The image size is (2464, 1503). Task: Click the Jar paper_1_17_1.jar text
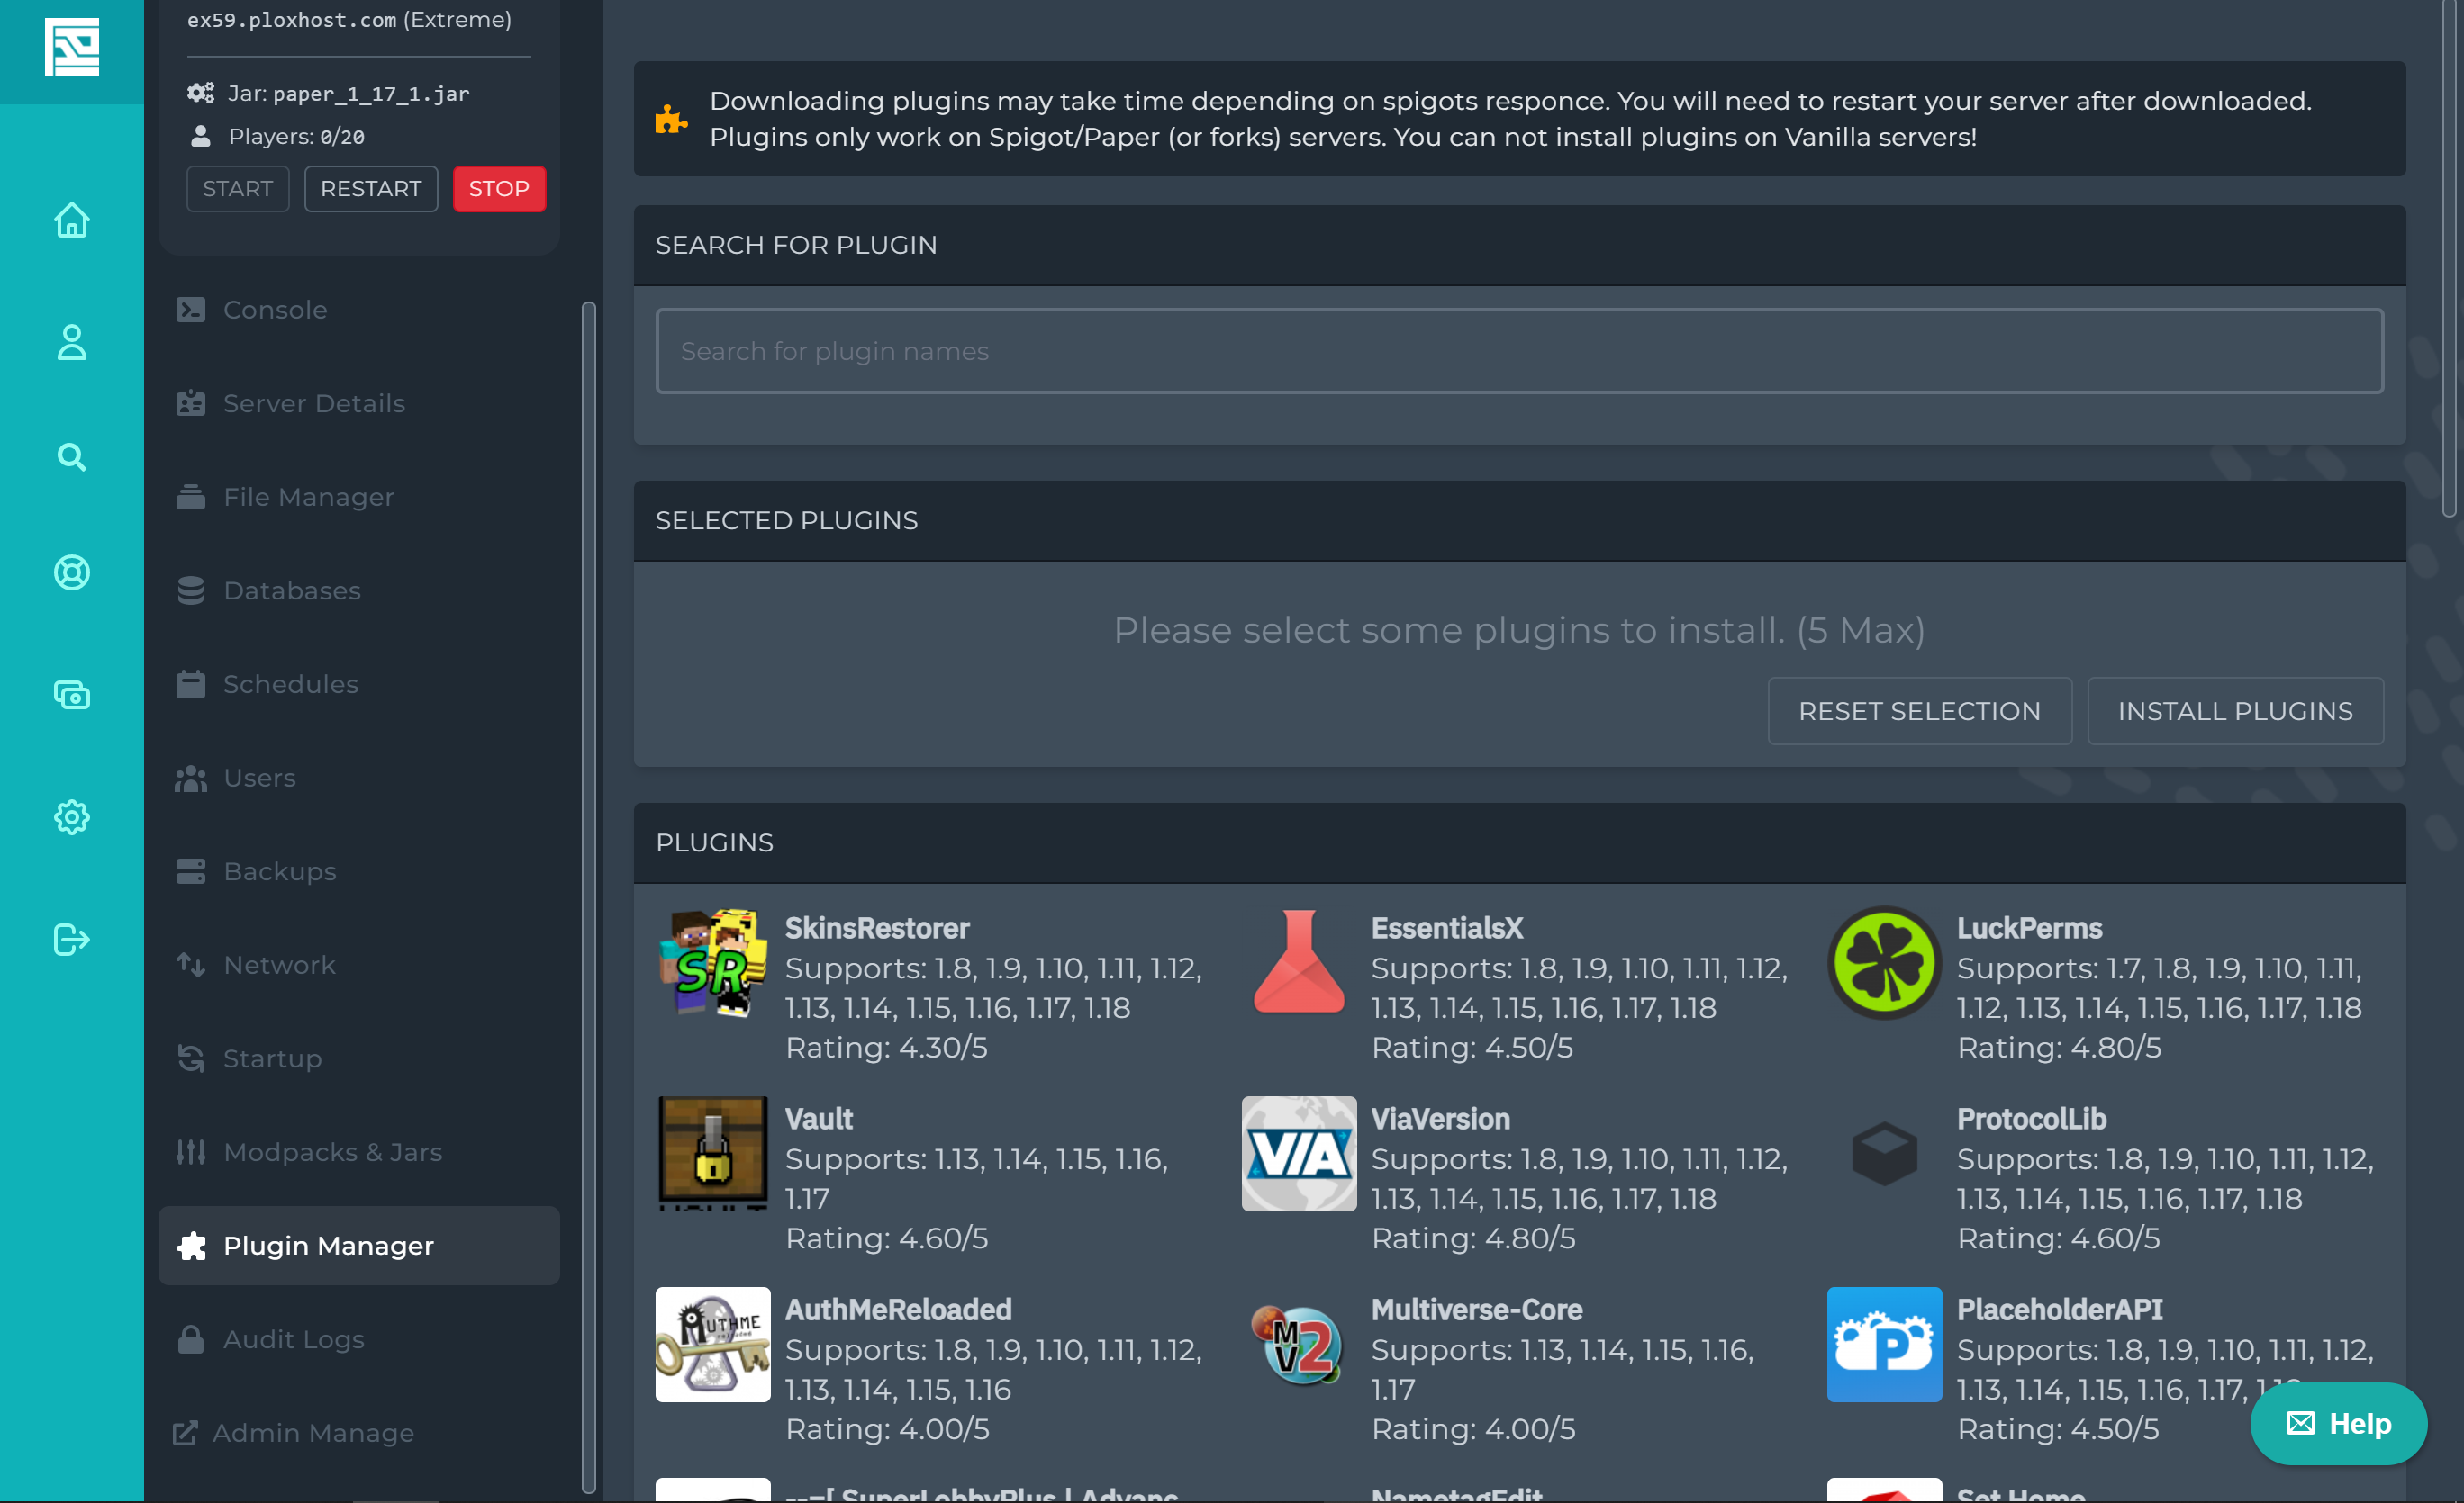348,94
